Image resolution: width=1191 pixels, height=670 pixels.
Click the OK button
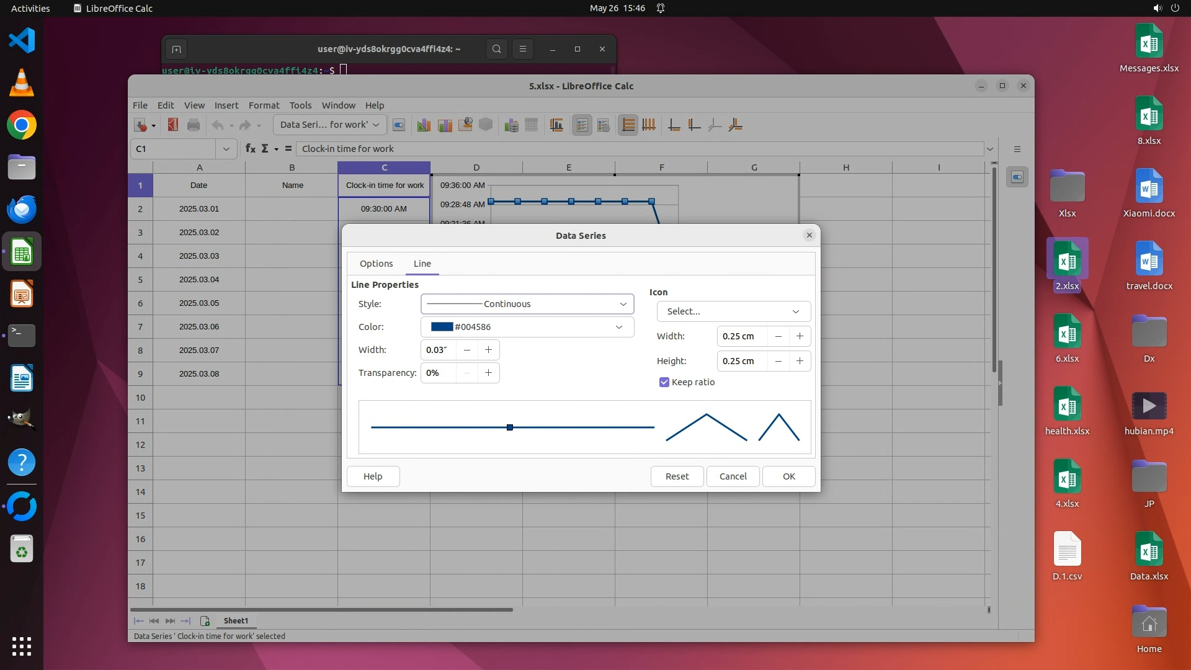pyautogui.click(x=788, y=476)
